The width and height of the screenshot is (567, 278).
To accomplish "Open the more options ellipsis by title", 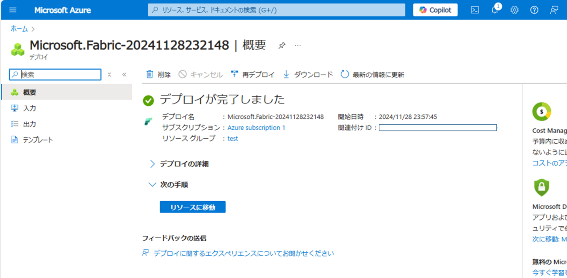I will pyautogui.click(x=298, y=46).
